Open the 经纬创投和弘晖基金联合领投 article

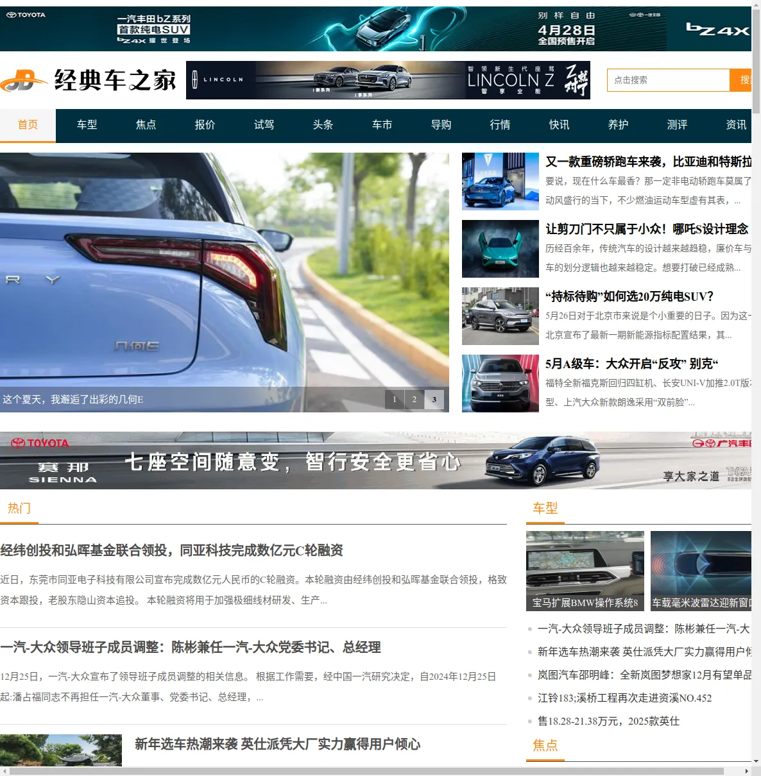tap(172, 550)
